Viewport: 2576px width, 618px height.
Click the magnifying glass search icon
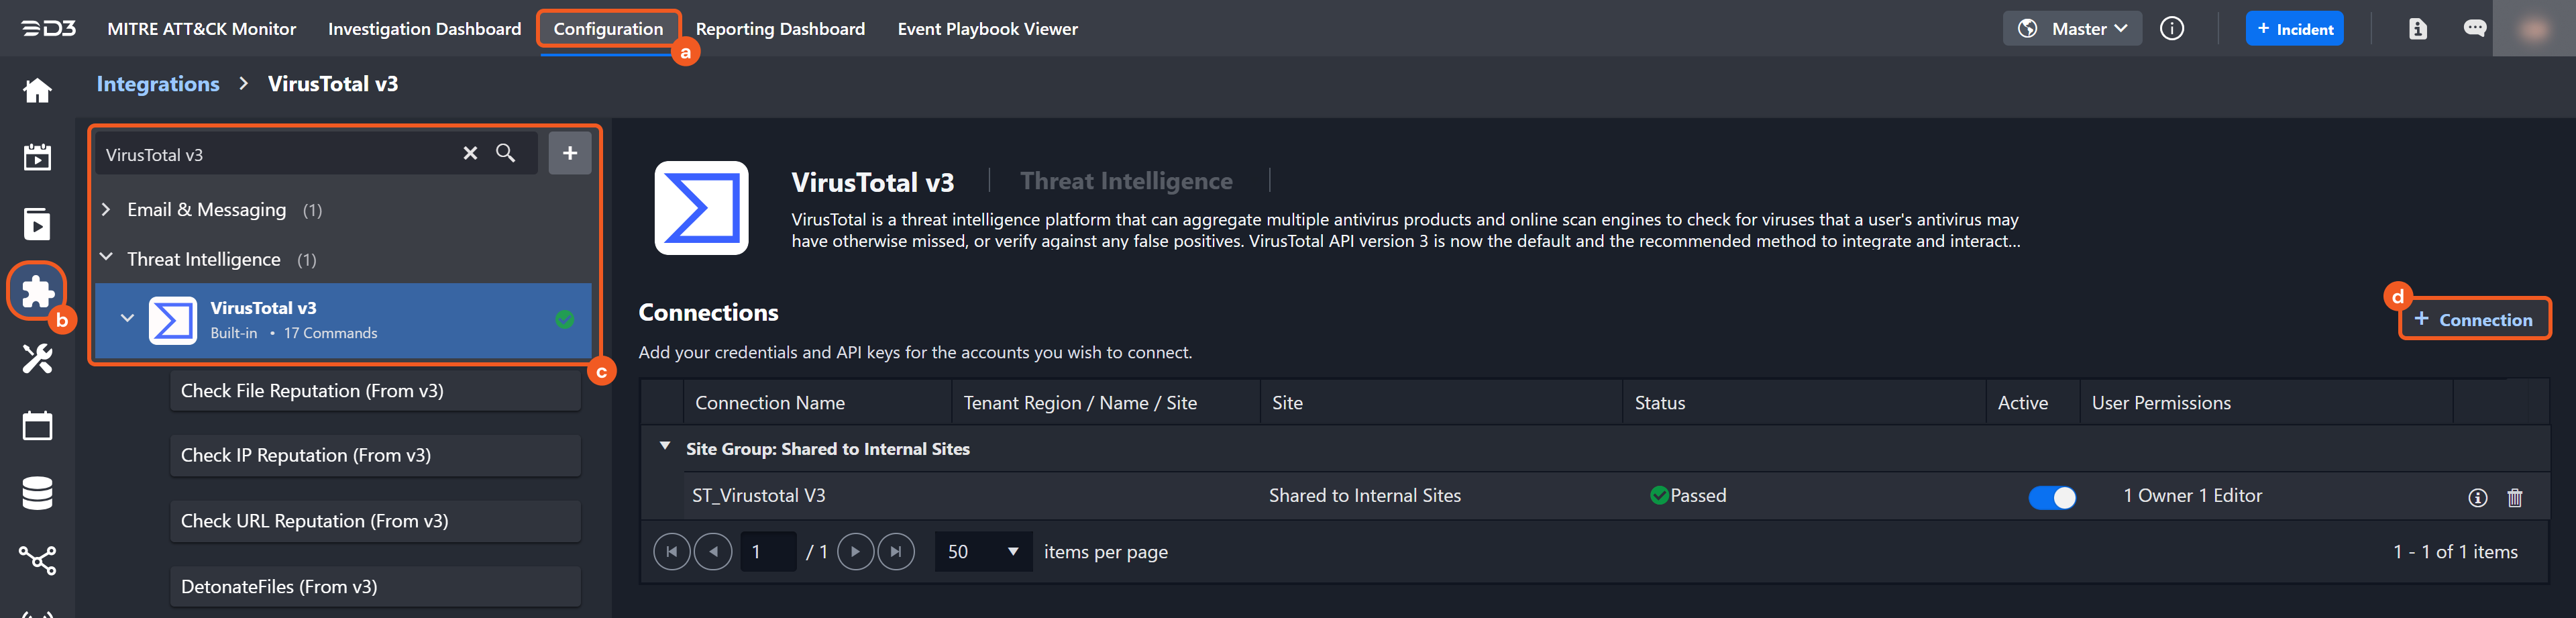[506, 153]
